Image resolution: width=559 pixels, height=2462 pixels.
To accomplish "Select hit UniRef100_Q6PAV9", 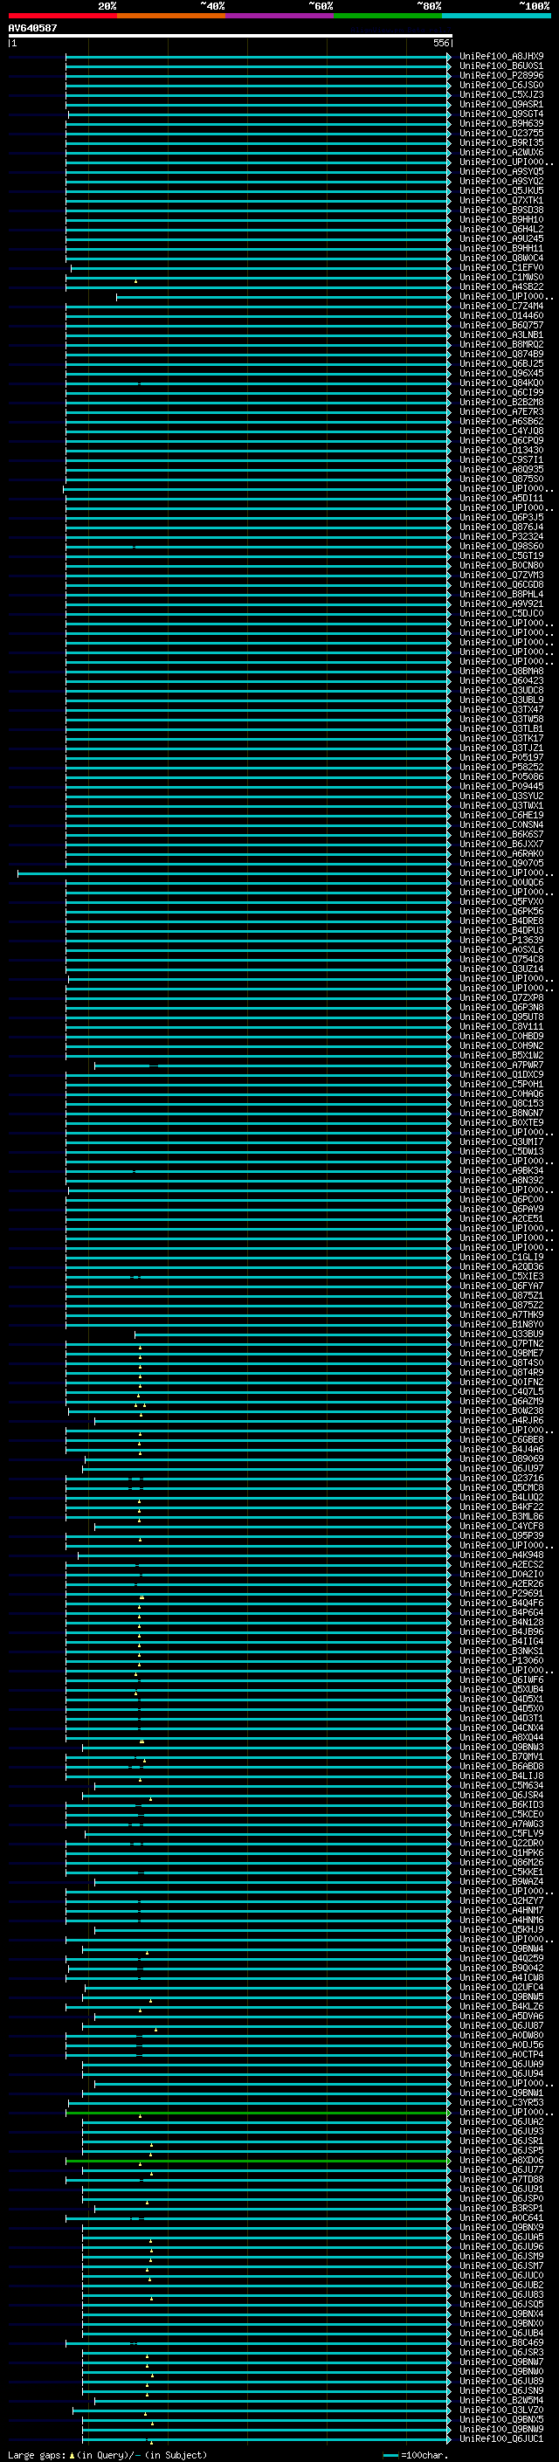I will (x=501, y=1209).
